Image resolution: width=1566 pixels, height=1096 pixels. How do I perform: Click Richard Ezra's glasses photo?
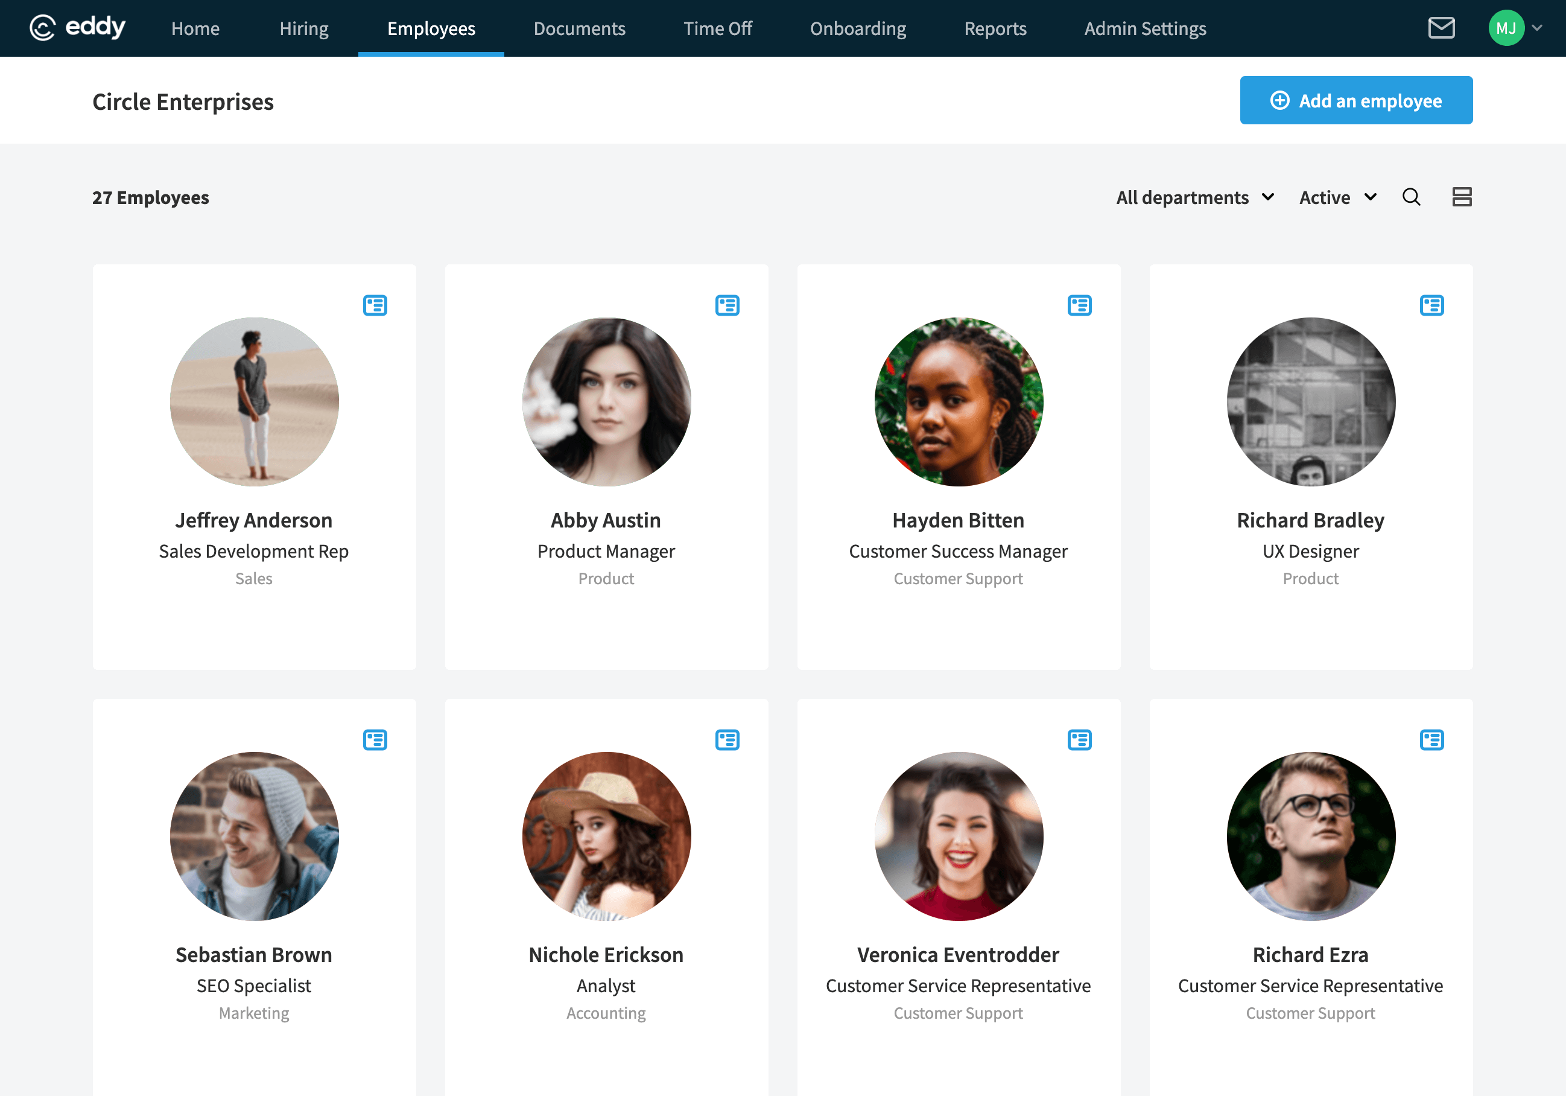(x=1311, y=836)
